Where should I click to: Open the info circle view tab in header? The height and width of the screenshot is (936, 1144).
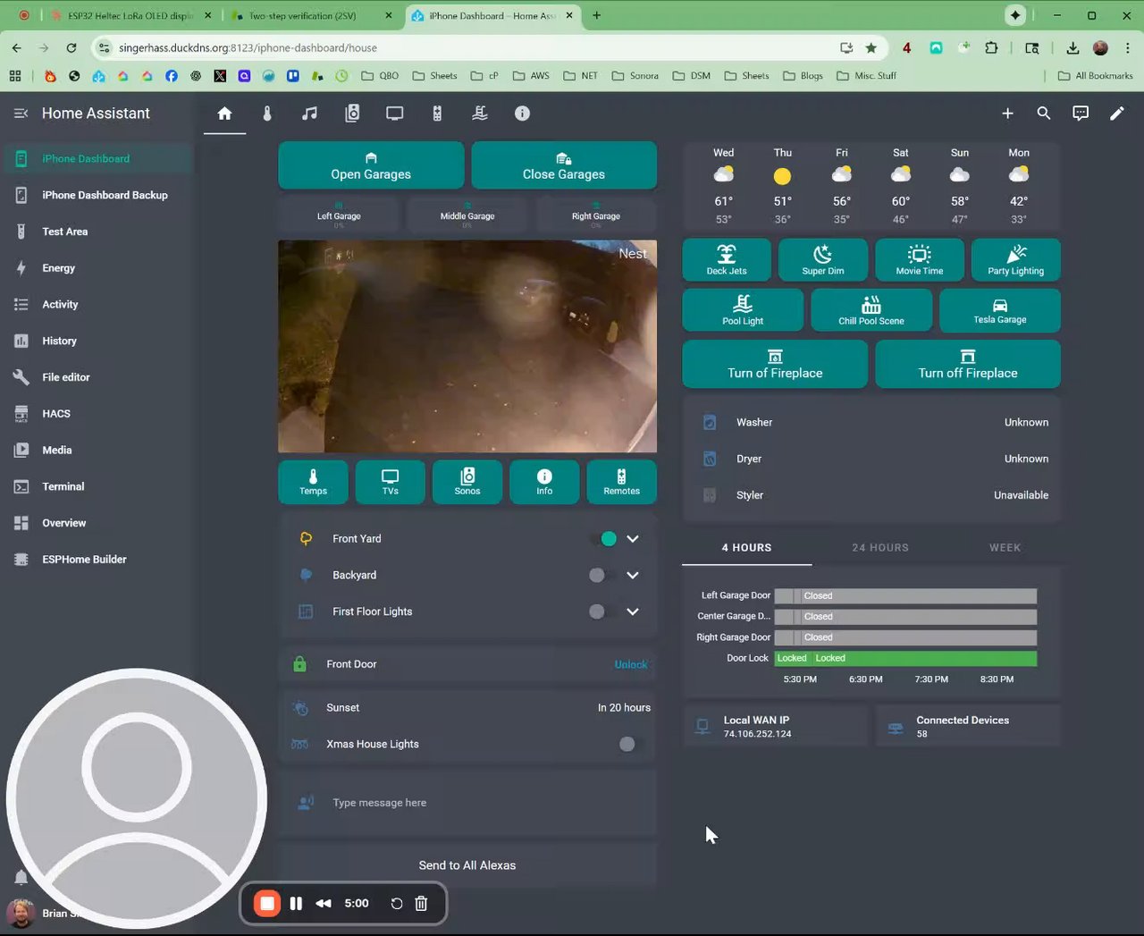click(x=522, y=114)
